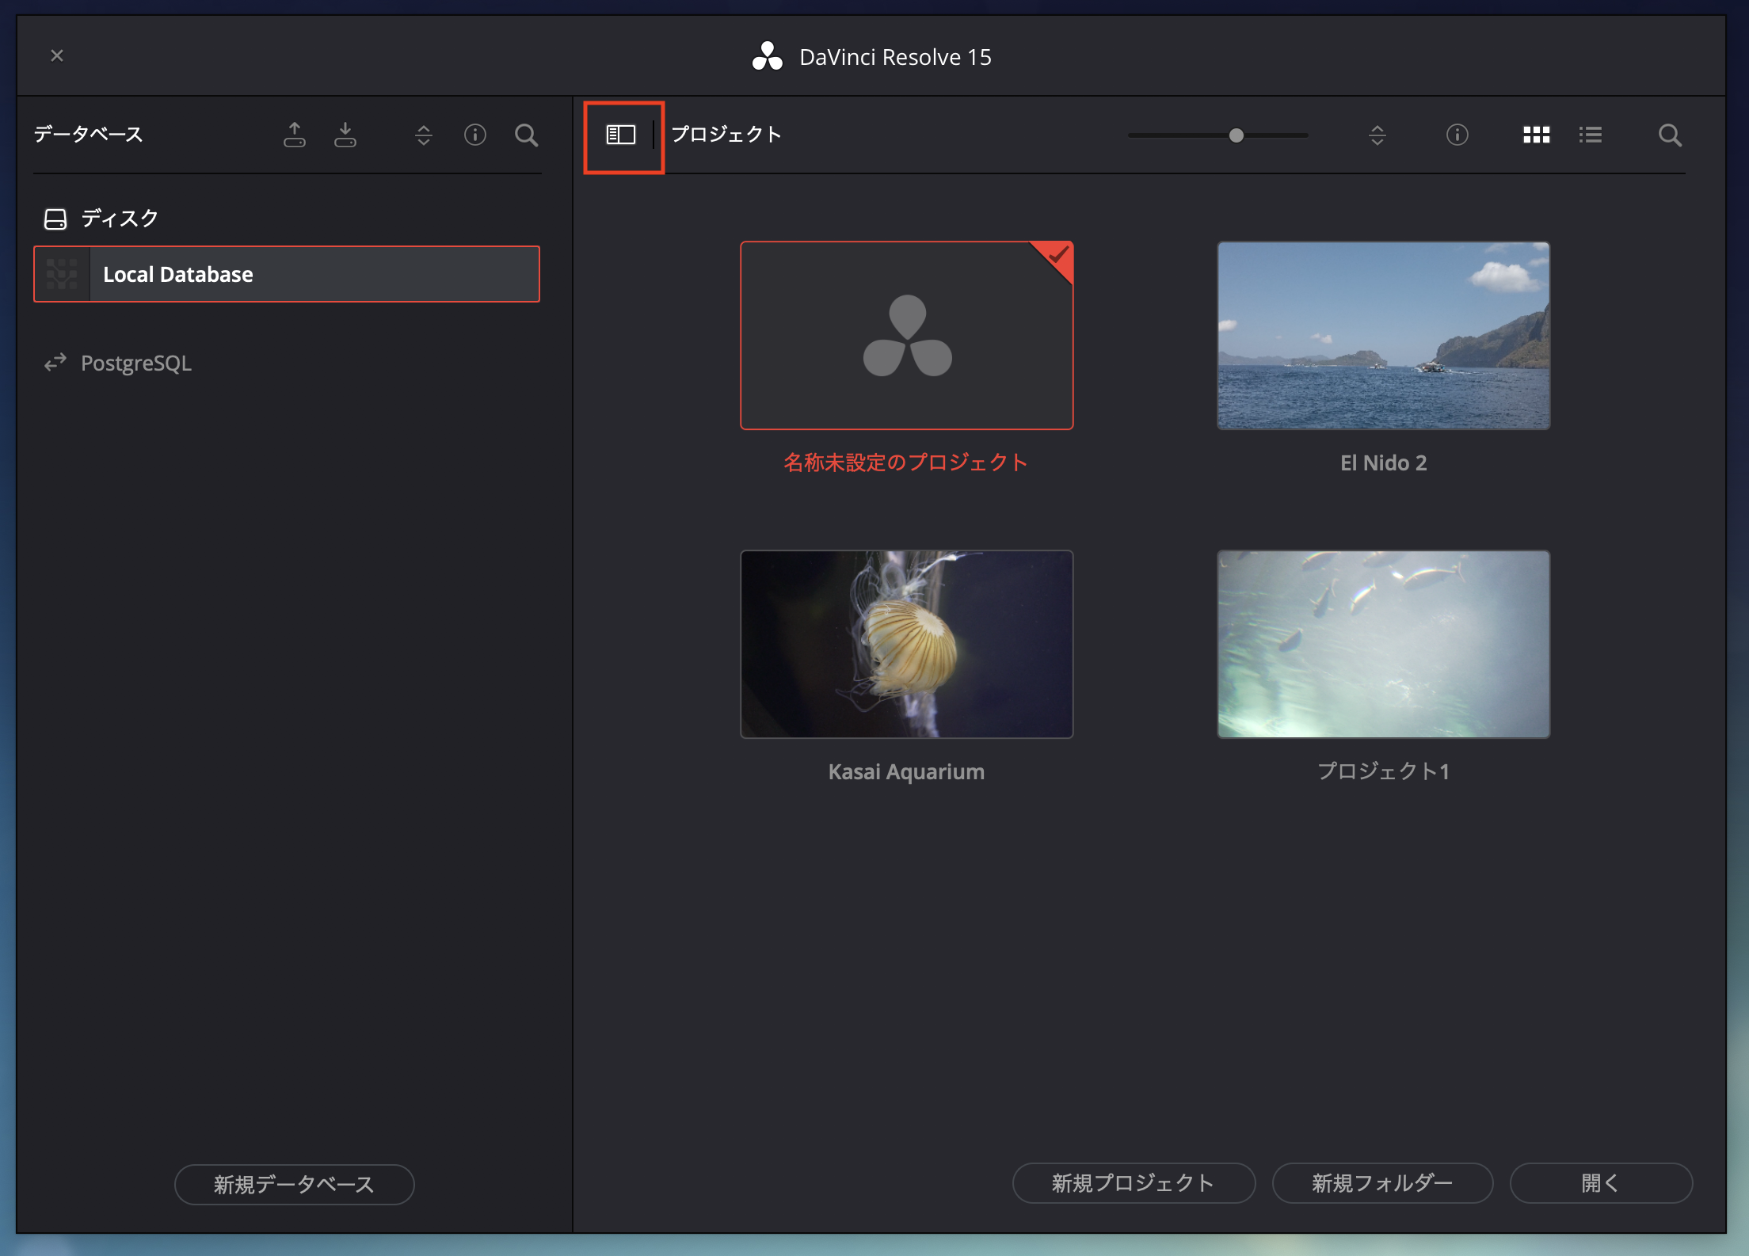Viewport: 1749px width, 1256px height.
Task: Switch projects to list view
Action: pyautogui.click(x=1590, y=135)
